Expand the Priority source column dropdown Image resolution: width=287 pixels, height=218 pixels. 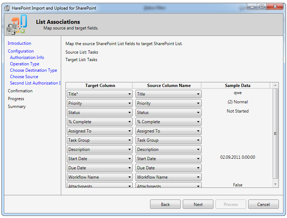(168, 103)
